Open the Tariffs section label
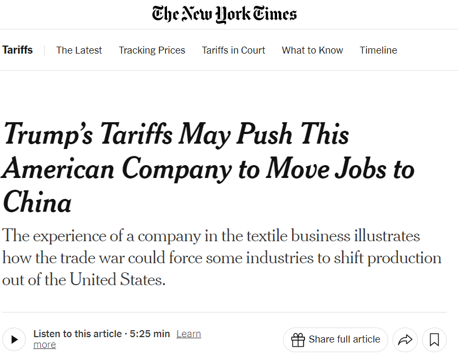 click(x=17, y=50)
